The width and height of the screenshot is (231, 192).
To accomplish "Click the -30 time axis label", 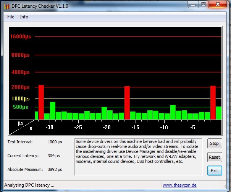I will [x=49, y=127].
